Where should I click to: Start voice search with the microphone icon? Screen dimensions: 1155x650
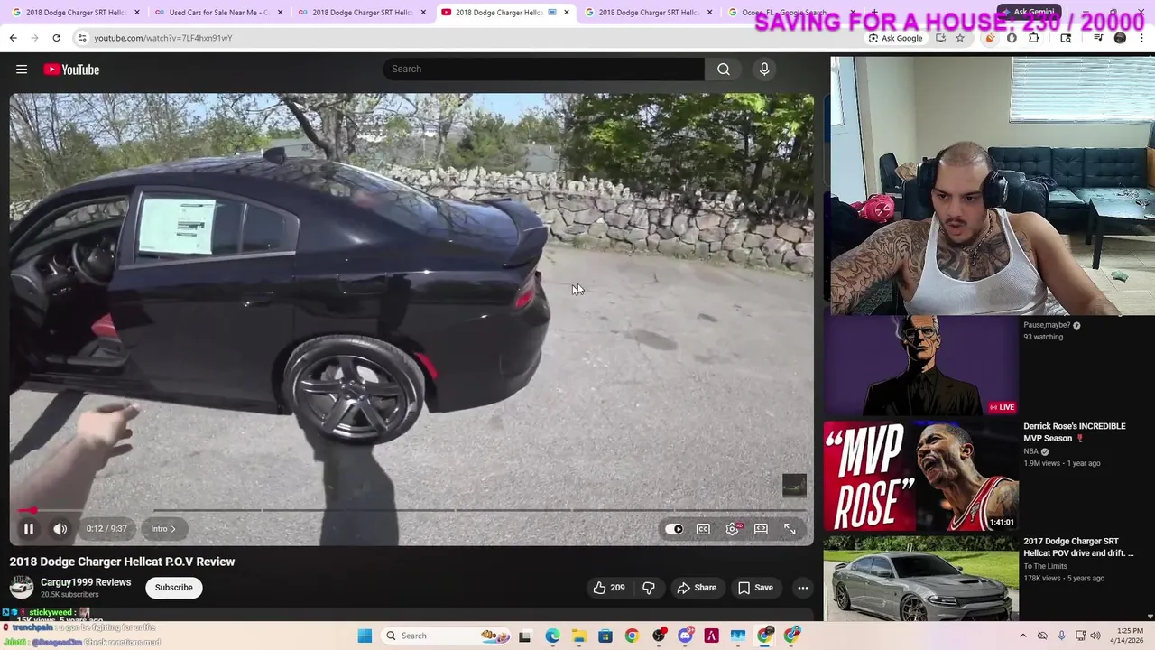[764, 69]
